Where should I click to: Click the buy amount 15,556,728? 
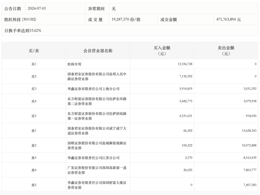coord(185,64)
